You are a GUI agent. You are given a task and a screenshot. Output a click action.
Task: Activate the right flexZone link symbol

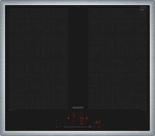pos(87,118)
